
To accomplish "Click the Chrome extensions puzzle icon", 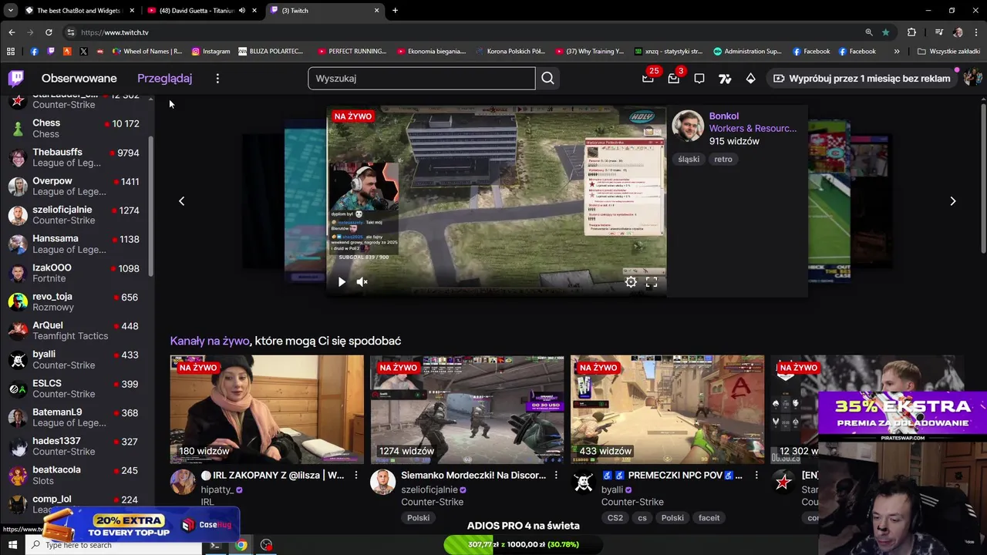I will click(x=911, y=32).
